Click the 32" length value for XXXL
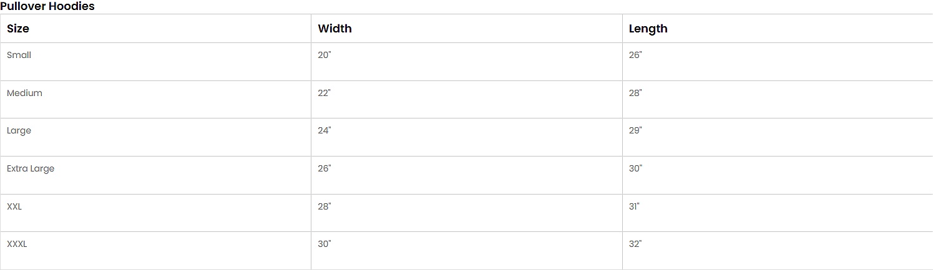The width and height of the screenshot is (933, 270). point(635,244)
